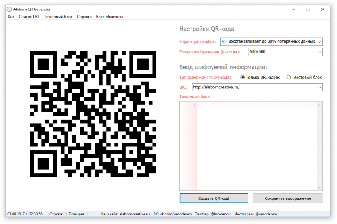This screenshot has height=224, width=337.
Task: Click Твиттер: @Modenov in status bar
Action: pos(213,214)
